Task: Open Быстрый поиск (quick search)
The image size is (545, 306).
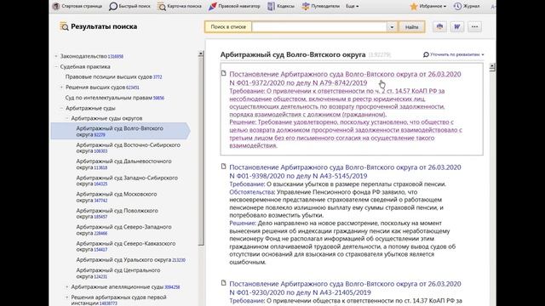Action: 129,6
